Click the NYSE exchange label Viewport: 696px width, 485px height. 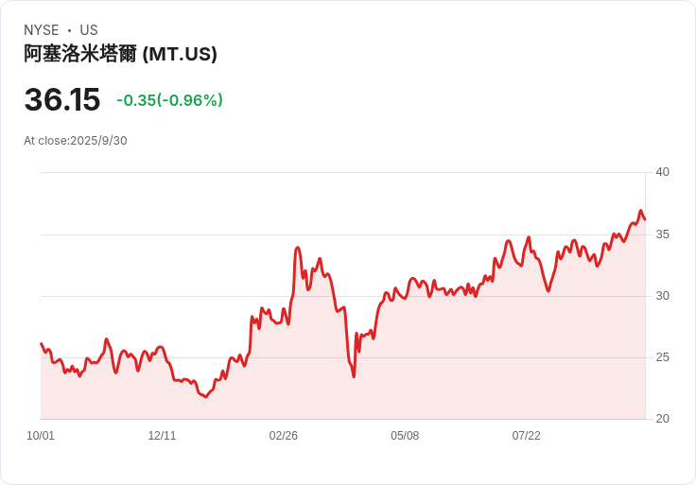coord(42,30)
